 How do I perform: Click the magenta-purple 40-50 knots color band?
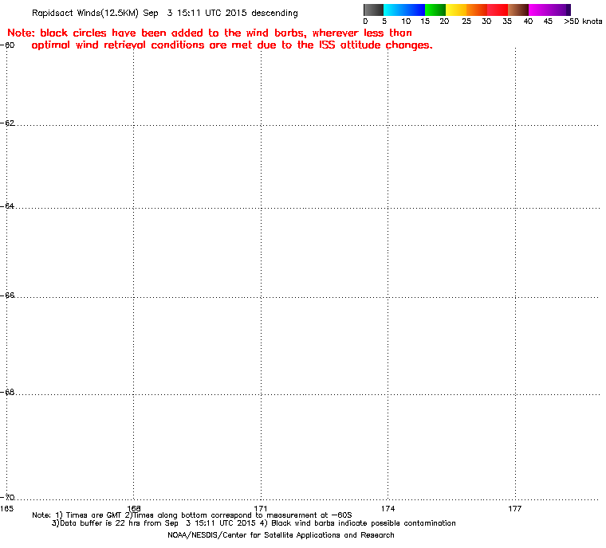549,10
